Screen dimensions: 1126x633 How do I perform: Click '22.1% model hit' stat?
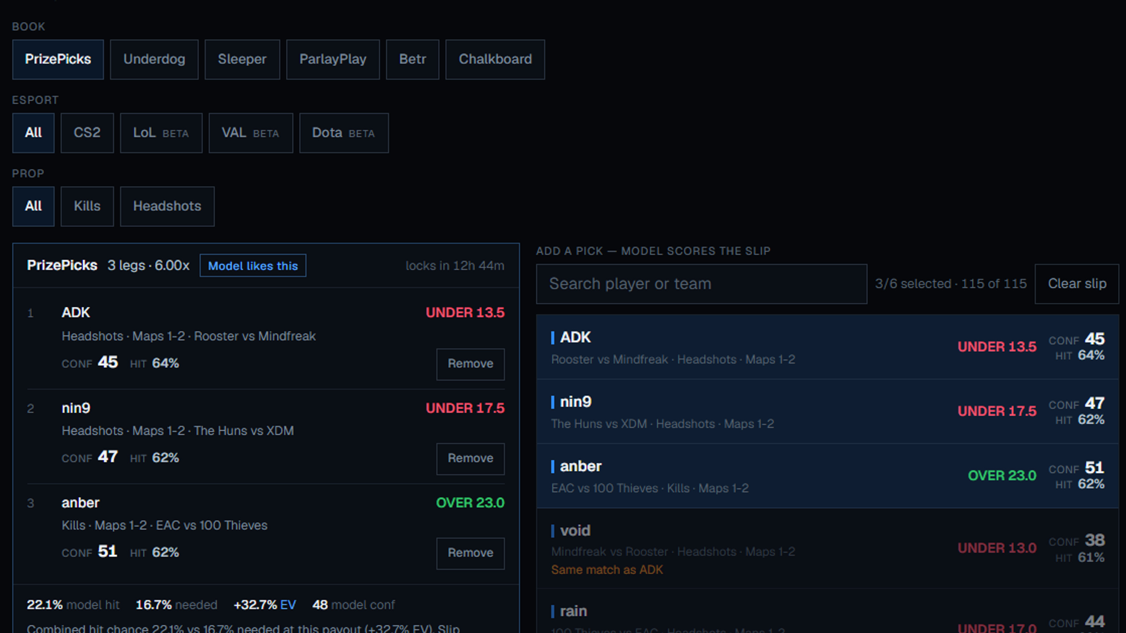click(73, 605)
